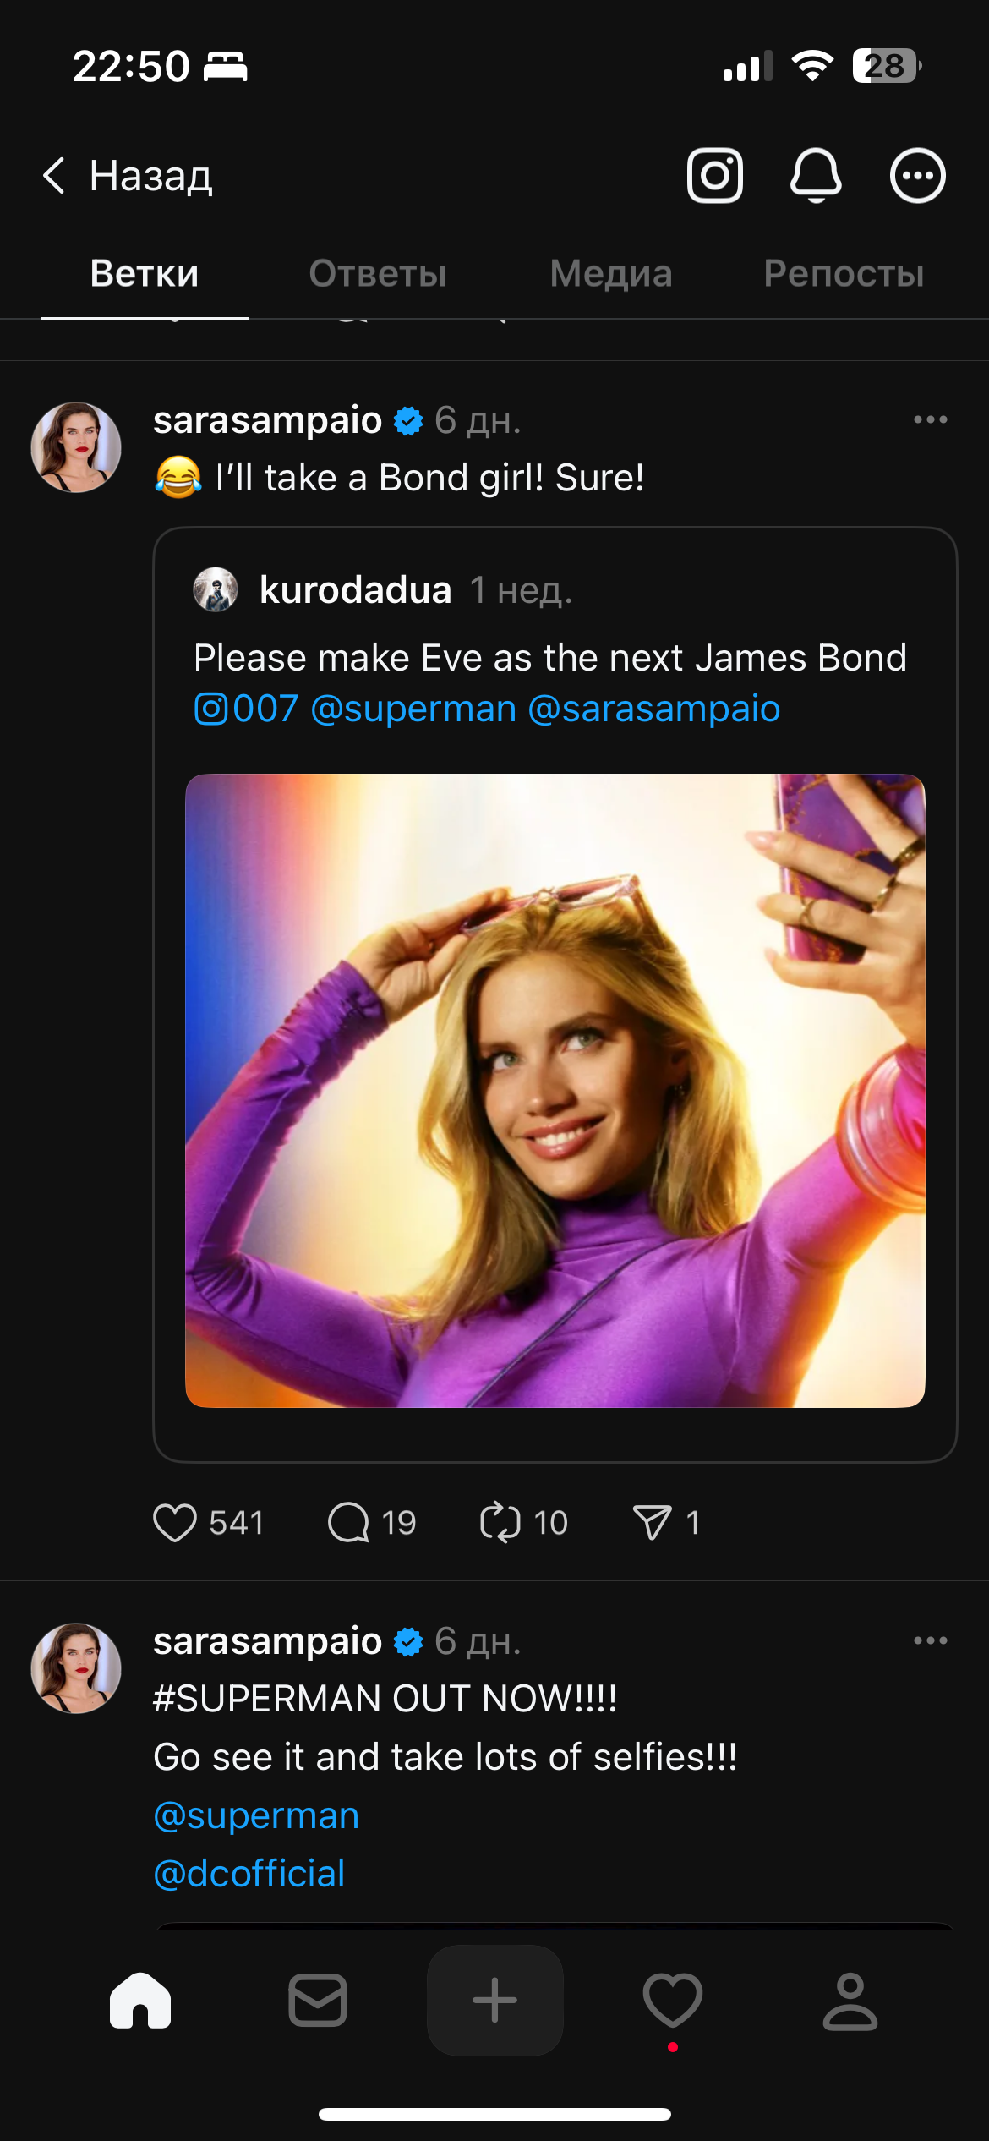Screen dimensions: 989x2141
Task: Open the messages inbox icon
Action: [318, 2001]
